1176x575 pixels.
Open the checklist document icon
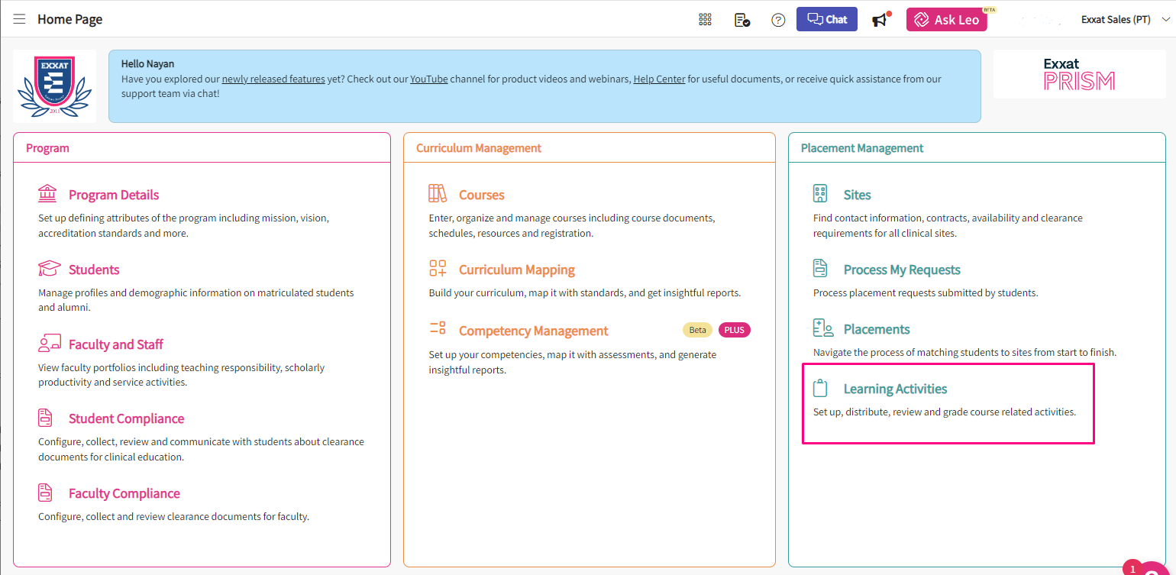click(x=741, y=20)
